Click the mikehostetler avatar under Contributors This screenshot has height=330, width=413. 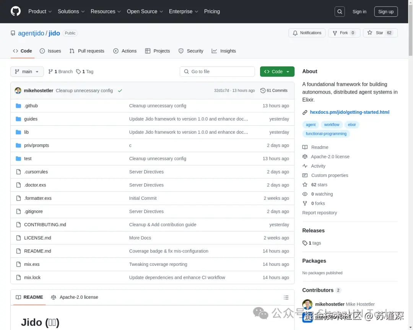(x=307, y=304)
